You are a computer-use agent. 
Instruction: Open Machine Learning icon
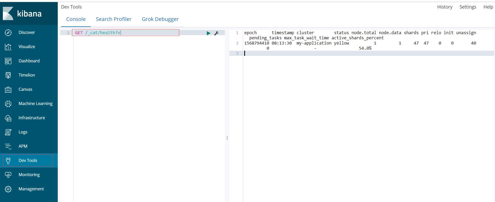click(8, 104)
